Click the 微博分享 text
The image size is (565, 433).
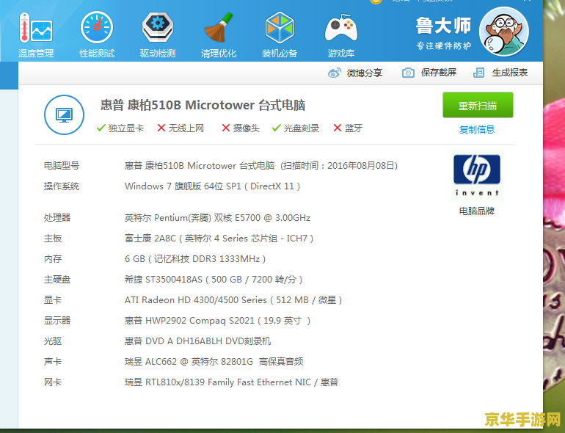pyautogui.click(x=364, y=73)
